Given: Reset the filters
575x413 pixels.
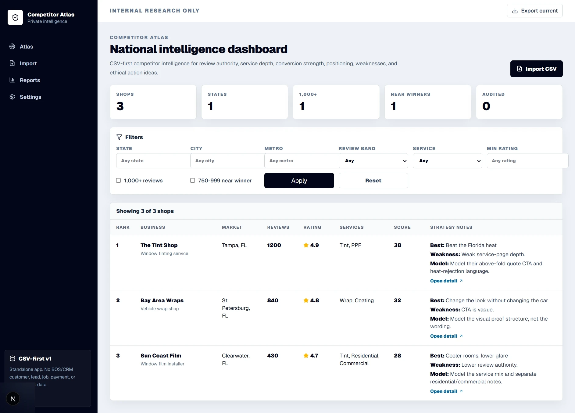Looking at the screenshot, I should (x=373, y=181).
